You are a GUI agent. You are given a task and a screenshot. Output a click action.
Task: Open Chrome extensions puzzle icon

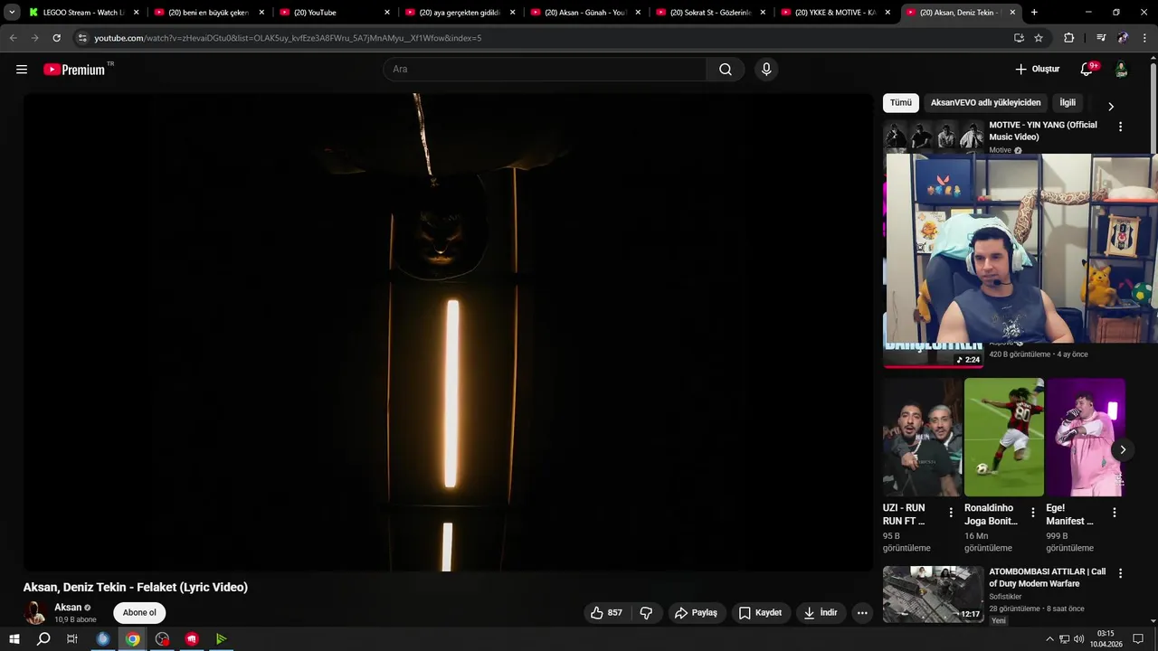point(1068,38)
